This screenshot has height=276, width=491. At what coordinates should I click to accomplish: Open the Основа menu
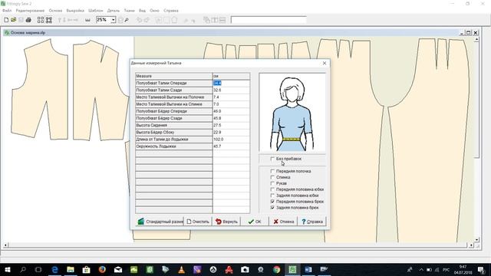coord(55,11)
